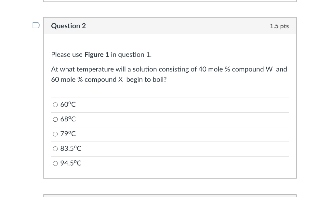Screen dimensions: 333x197
Task: Select the 83.5°C radio button
Action: [55, 149]
